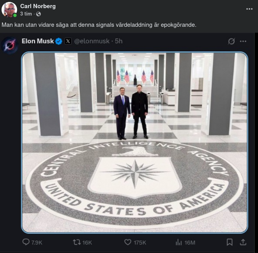Click the globe public audience icon
The height and width of the screenshot is (253, 258).
38,14
